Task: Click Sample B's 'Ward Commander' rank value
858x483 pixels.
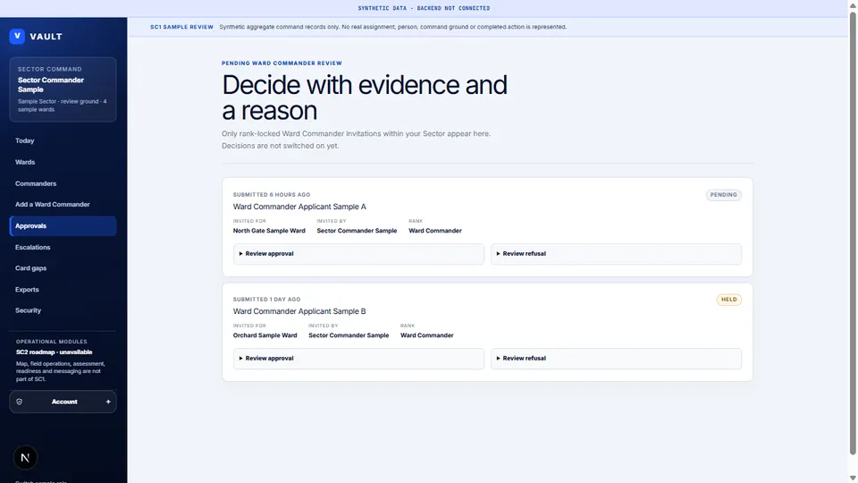Action: 427,335
